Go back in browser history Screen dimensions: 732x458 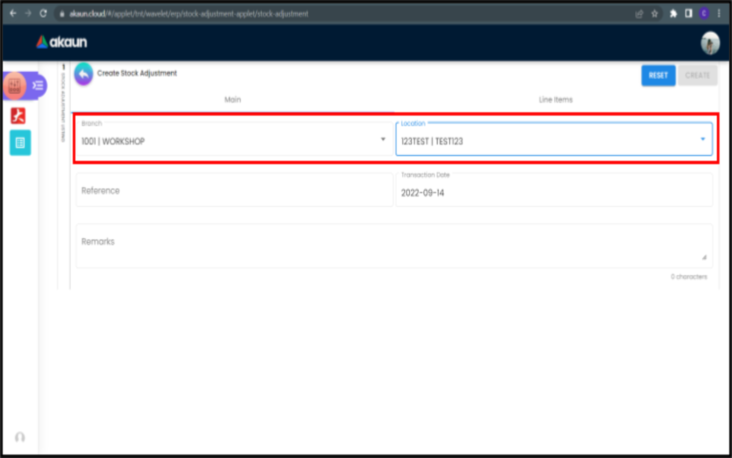click(13, 13)
